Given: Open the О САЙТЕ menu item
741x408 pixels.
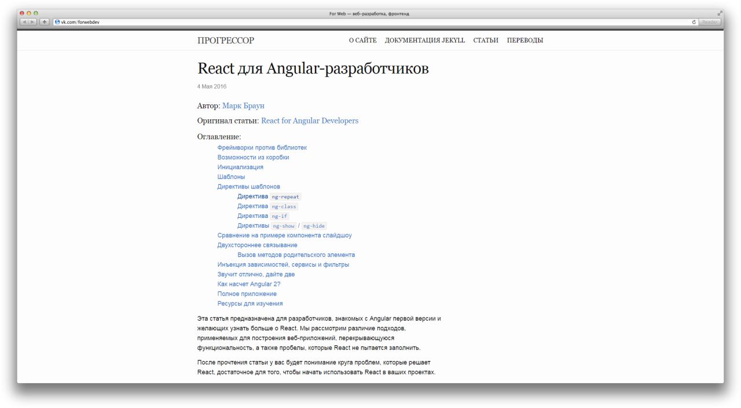Looking at the screenshot, I should tap(362, 41).
